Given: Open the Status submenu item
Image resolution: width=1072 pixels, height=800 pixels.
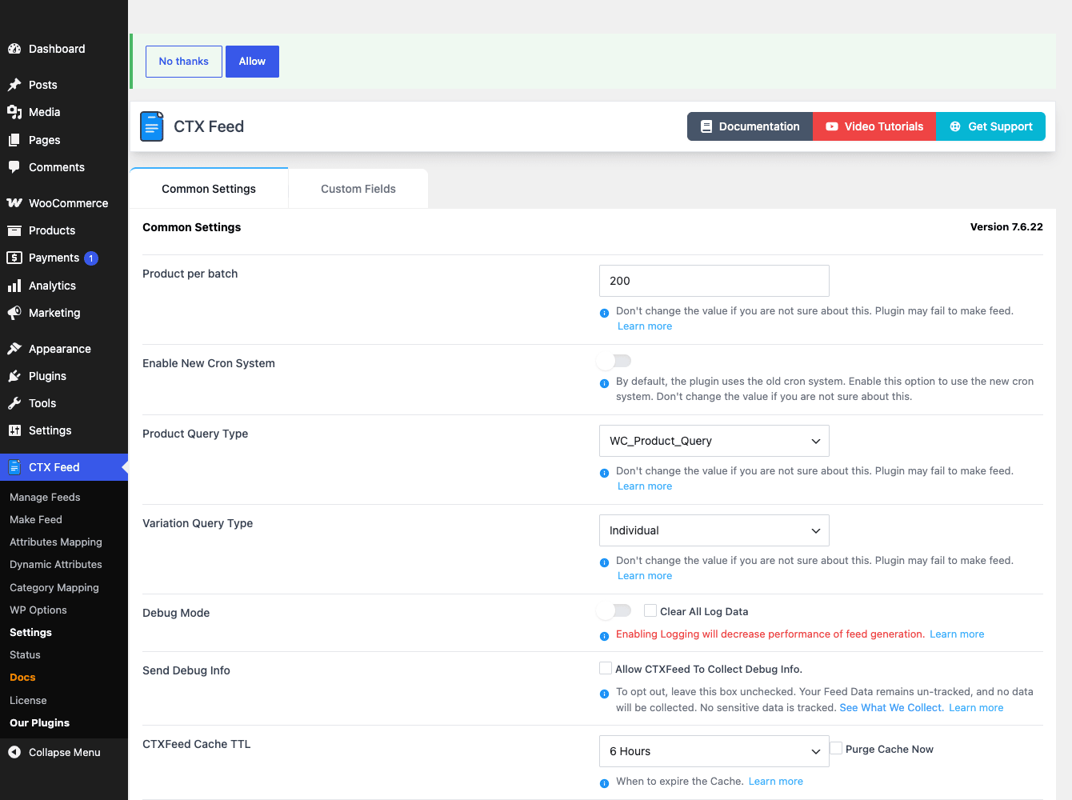Looking at the screenshot, I should click(25, 654).
